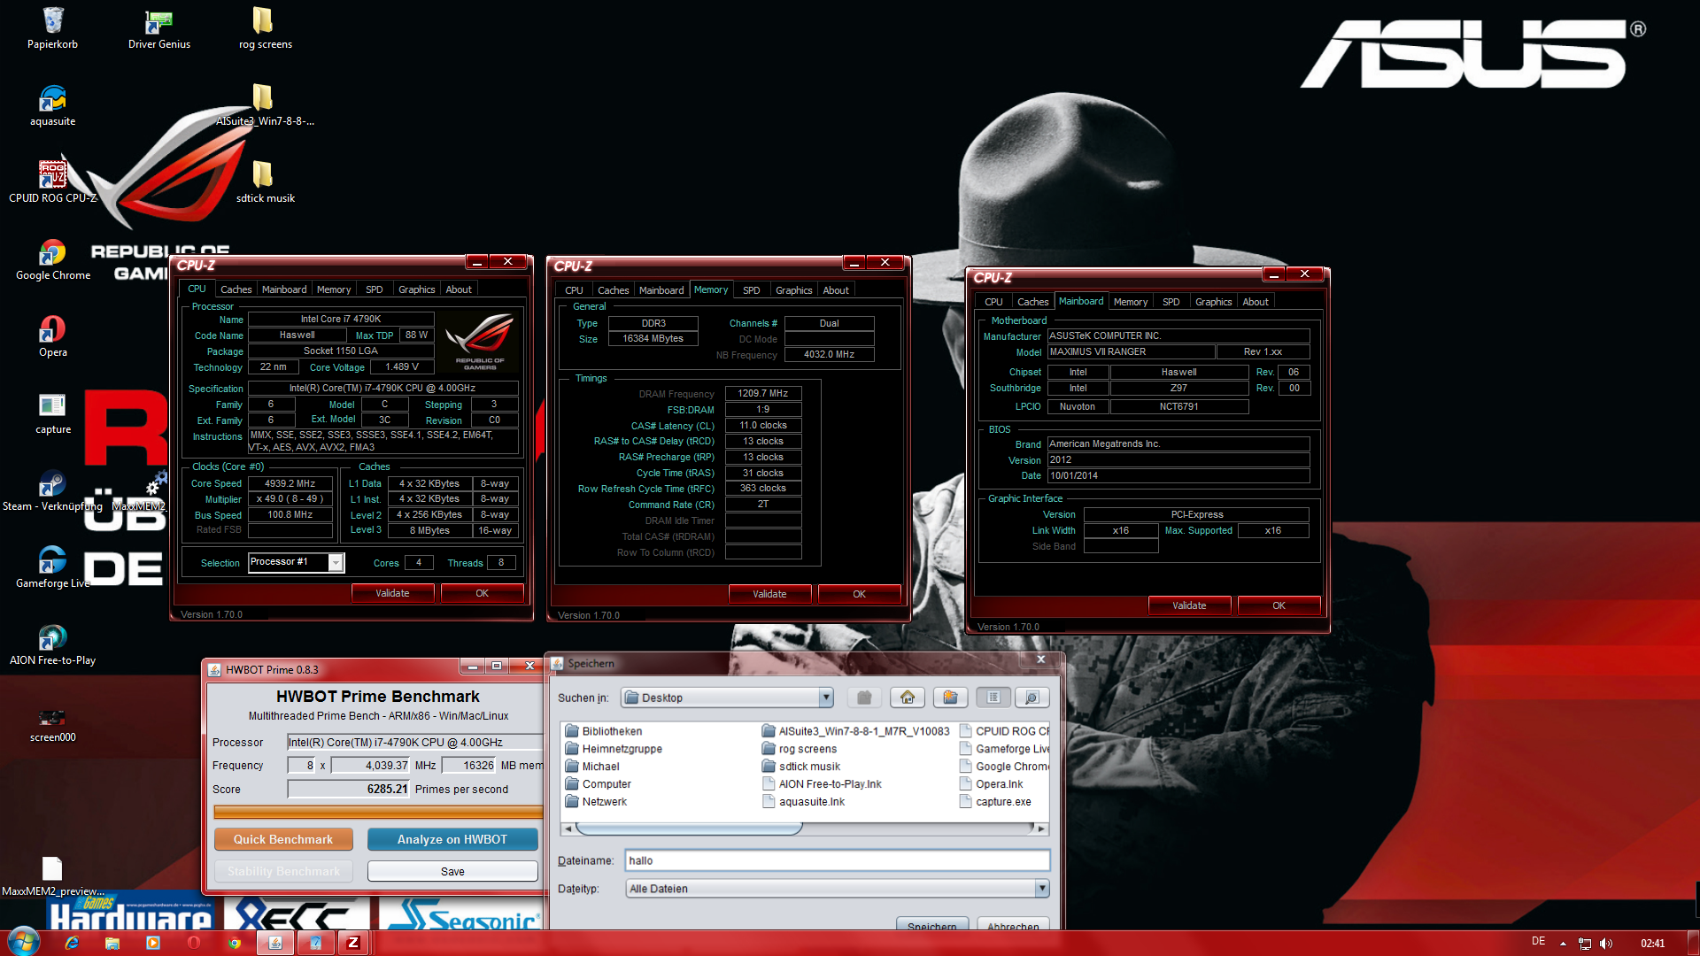Image resolution: width=1700 pixels, height=956 pixels.
Task: Open CPU tab in right CPU-Z window
Action: click(993, 302)
